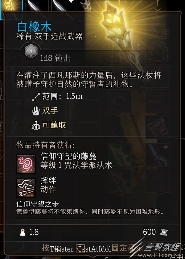Click the glowing staff inventory slot icon

11,6
